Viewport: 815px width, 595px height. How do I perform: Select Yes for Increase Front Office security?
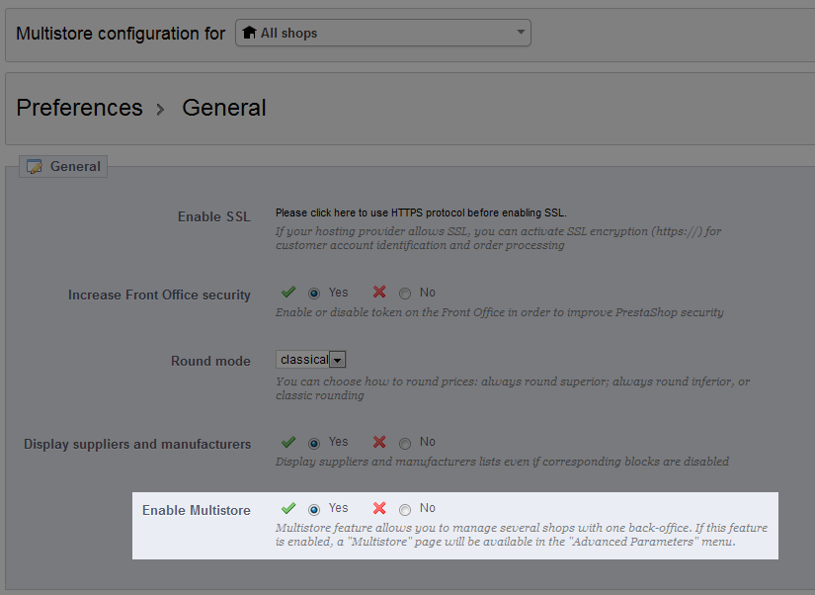(x=314, y=294)
